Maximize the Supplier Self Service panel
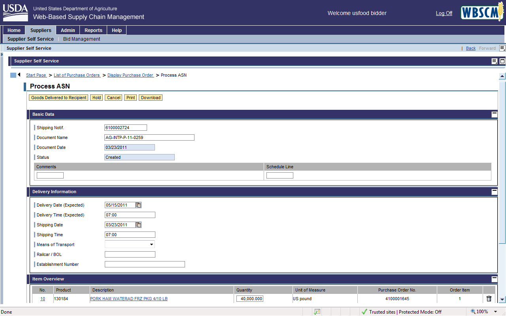The image size is (506, 316). [x=502, y=61]
